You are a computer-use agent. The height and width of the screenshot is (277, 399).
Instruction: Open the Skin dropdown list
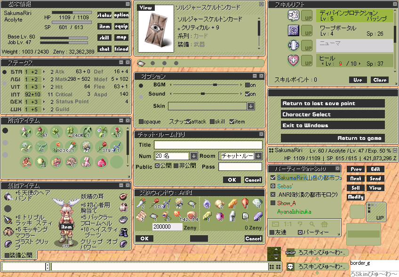coord(251,106)
